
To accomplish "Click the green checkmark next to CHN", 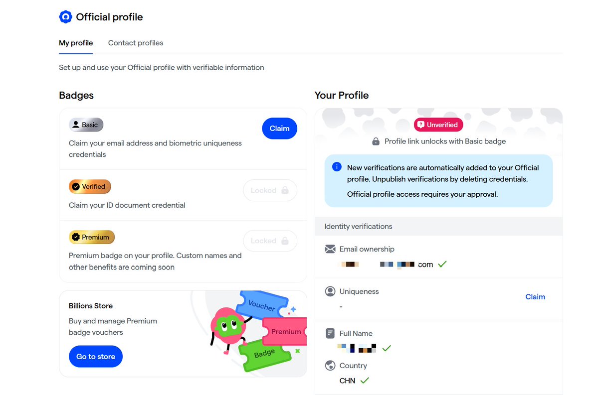I will (x=365, y=381).
